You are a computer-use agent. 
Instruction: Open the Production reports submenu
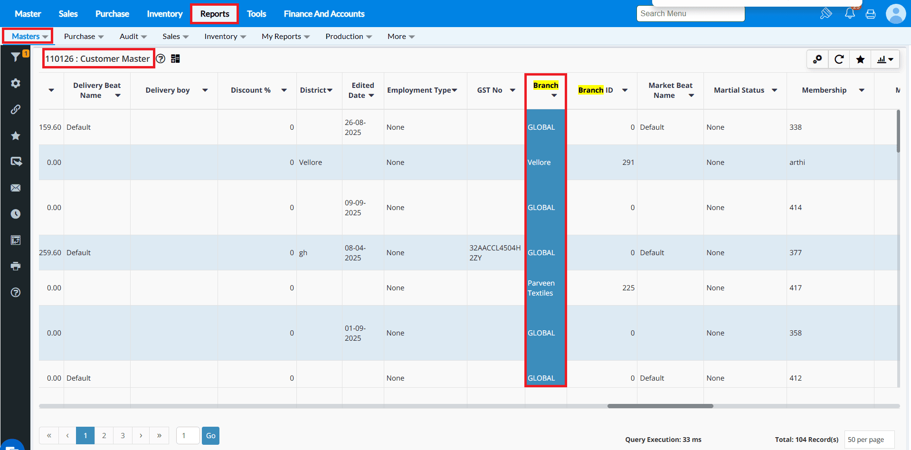(348, 37)
